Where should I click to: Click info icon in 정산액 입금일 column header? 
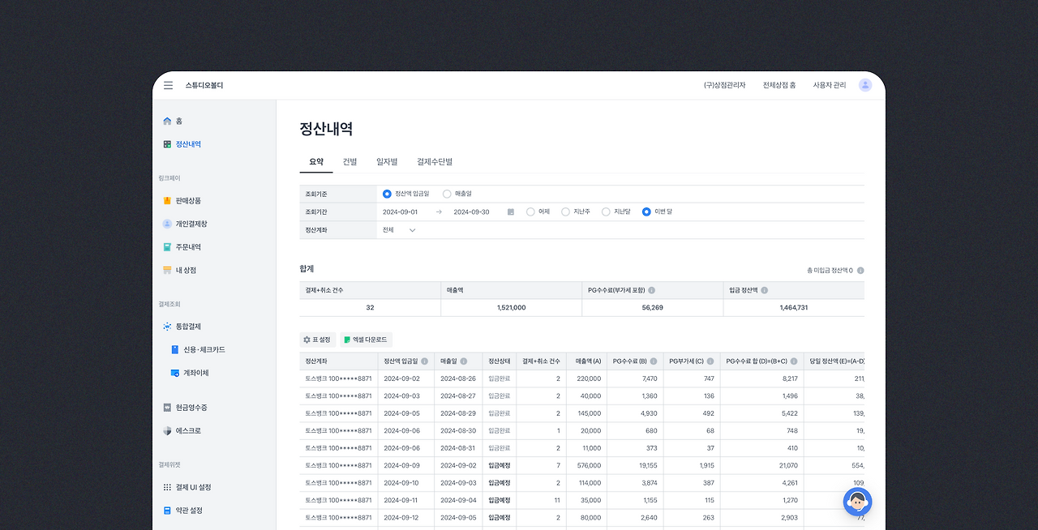[x=424, y=361]
